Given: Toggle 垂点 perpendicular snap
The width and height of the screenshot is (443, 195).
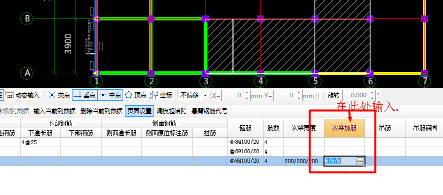Looking at the screenshot, I should 85,95.
